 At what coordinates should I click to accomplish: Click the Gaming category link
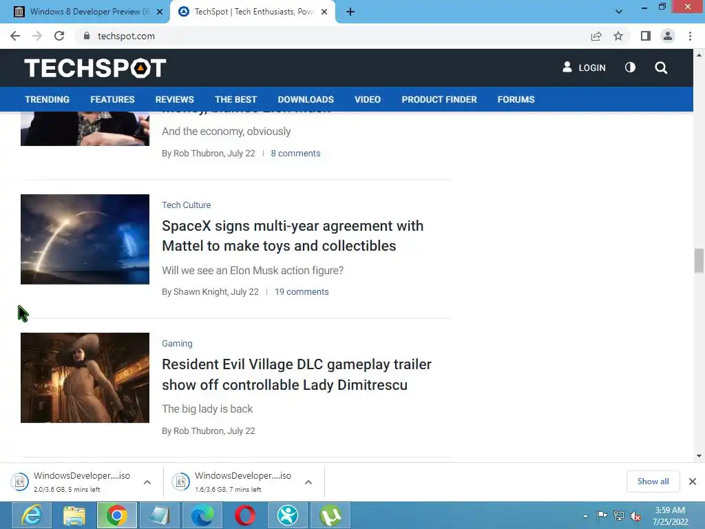[177, 343]
